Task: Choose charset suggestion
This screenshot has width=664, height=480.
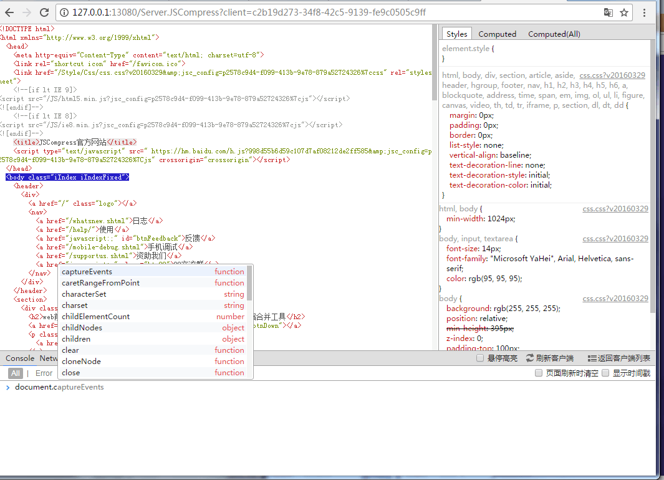Action: tap(153, 305)
